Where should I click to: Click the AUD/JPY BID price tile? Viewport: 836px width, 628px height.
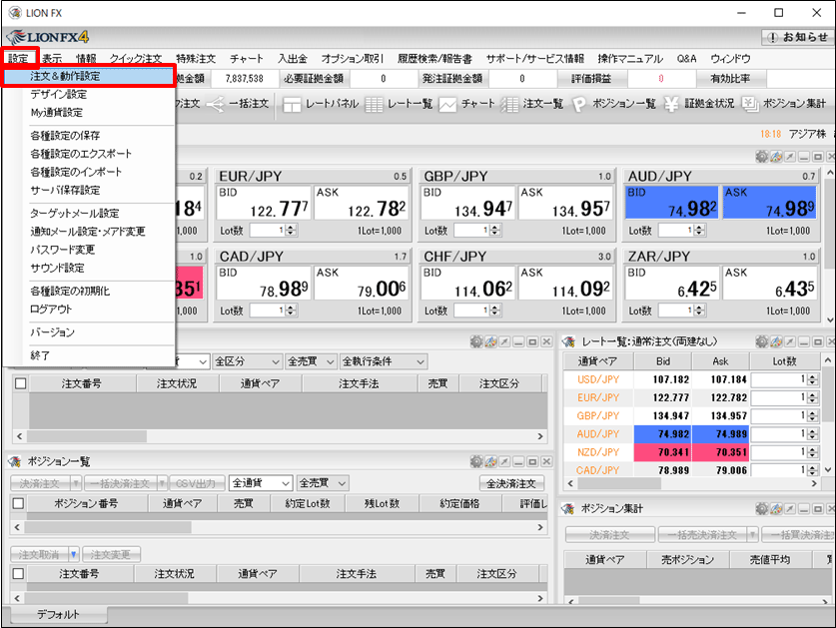click(x=671, y=203)
